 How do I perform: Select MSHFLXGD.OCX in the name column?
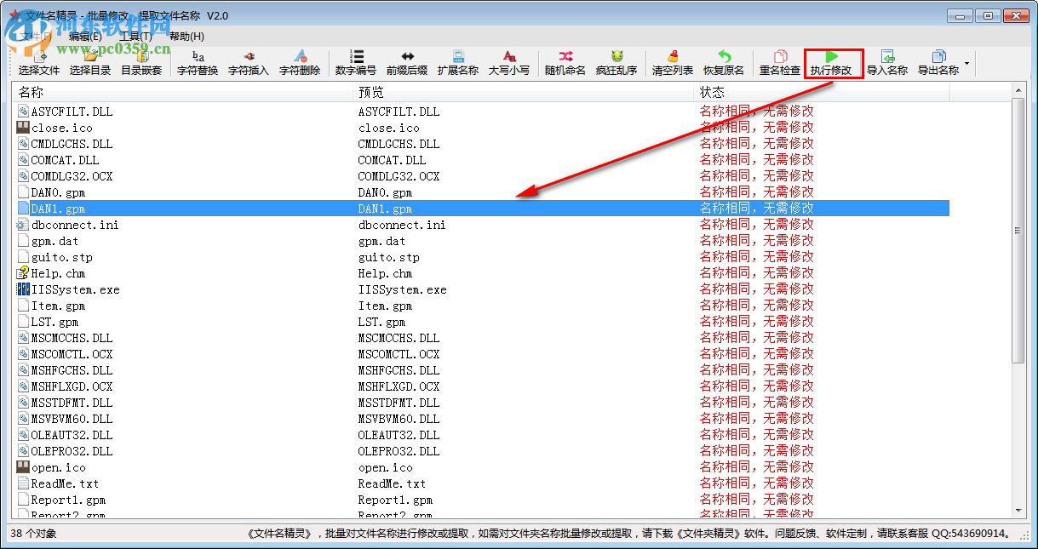72,386
